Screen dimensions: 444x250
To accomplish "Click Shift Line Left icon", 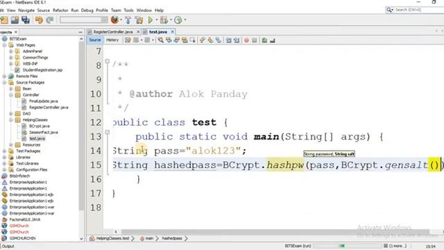I will click(228, 40).
